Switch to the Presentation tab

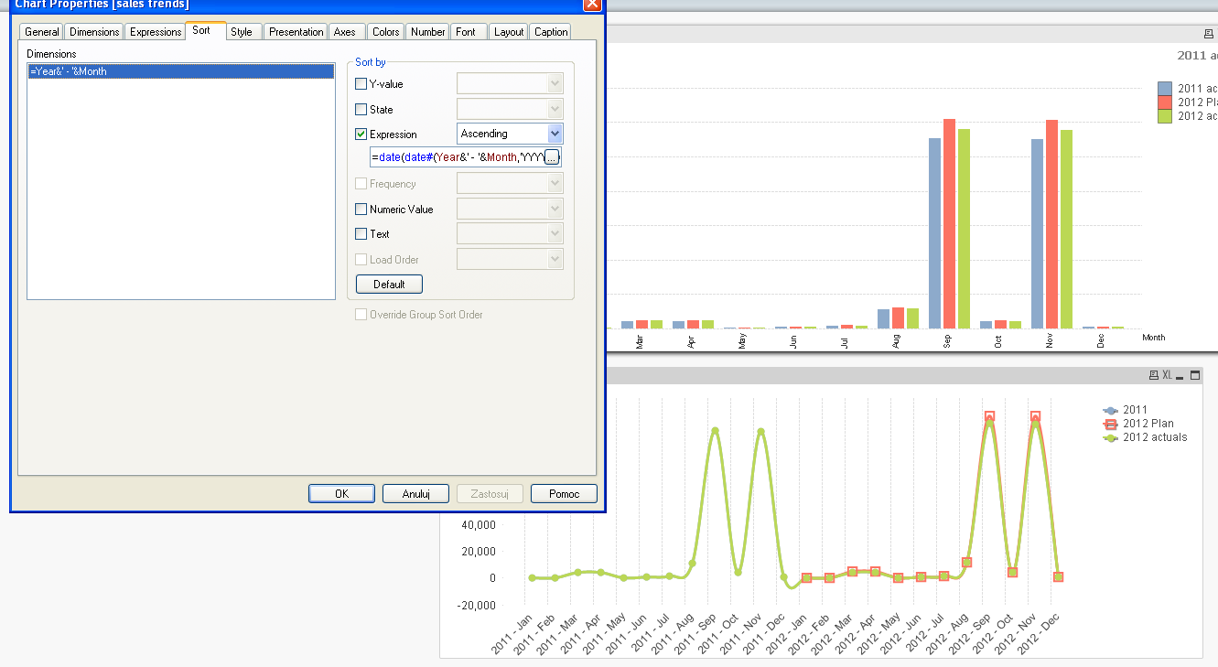click(x=296, y=32)
